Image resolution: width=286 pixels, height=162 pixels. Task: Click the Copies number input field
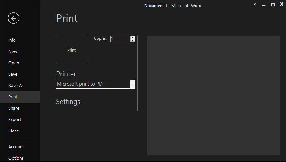click(120, 39)
